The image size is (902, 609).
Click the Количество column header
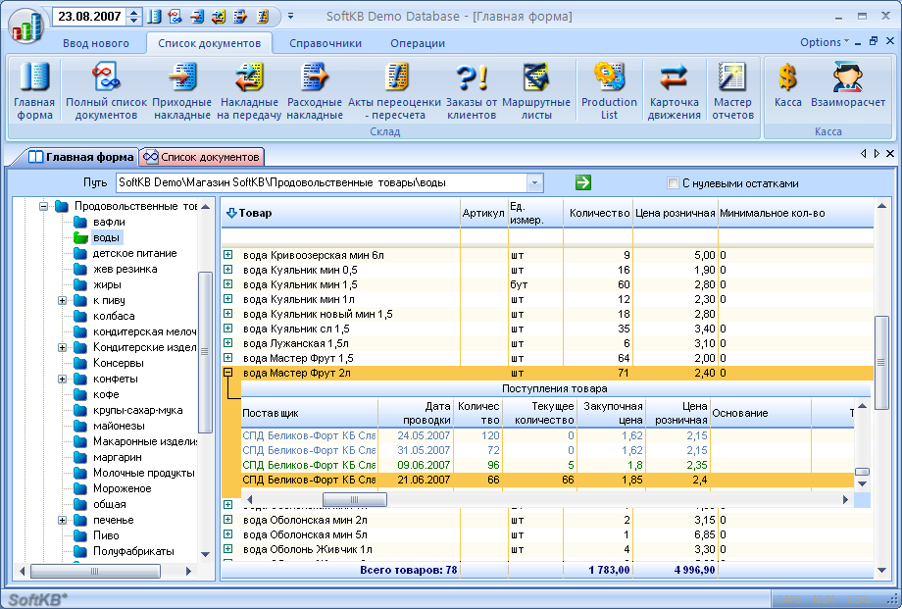click(598, 213)
